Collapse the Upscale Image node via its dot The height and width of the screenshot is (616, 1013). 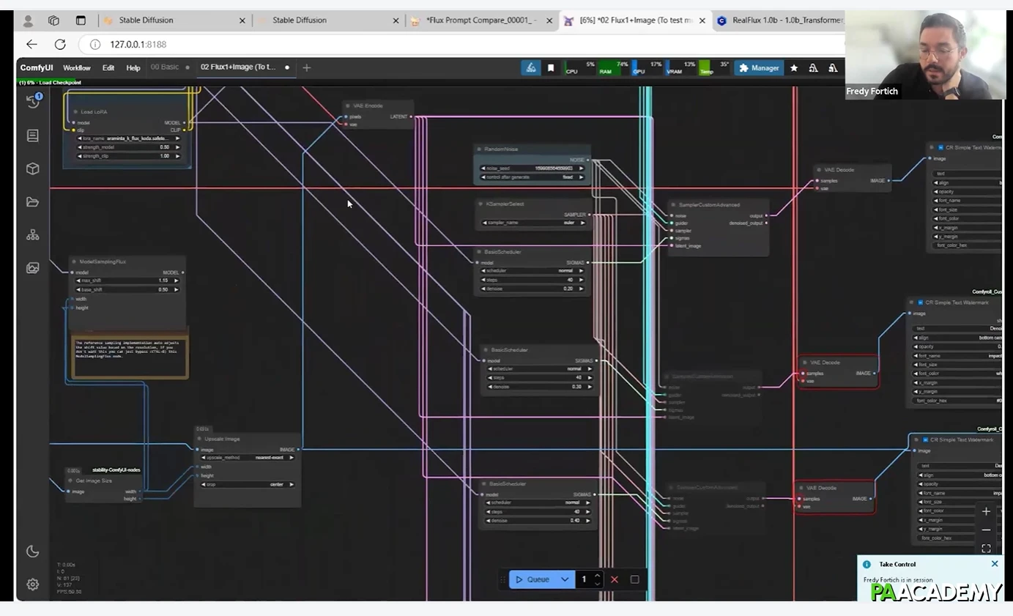tap(199, 439)
